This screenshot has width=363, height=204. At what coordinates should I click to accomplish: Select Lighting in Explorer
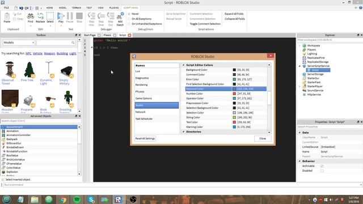tap(312, 54)
